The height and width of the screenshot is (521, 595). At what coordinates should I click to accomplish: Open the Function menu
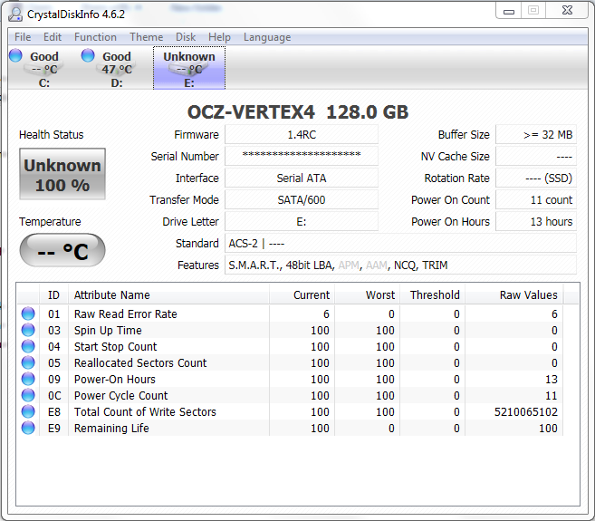click(x=95, y=37)
